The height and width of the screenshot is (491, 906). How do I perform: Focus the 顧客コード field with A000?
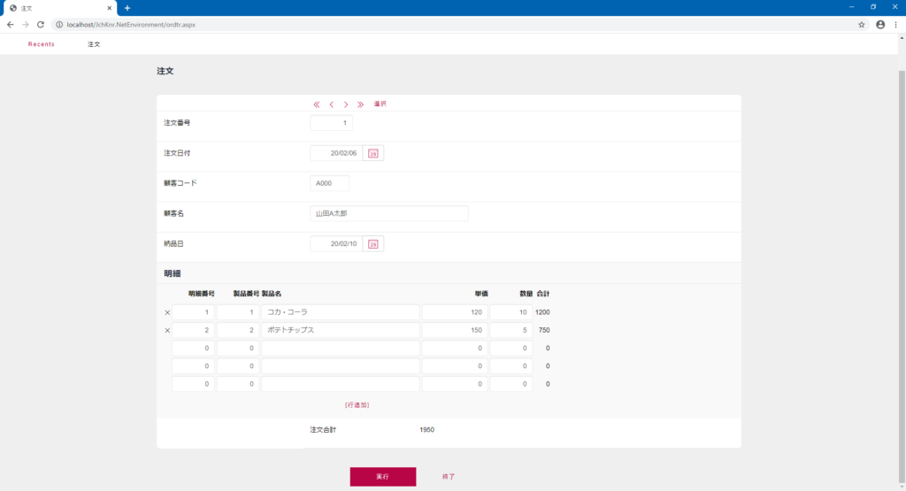click(x=329, y=183)
